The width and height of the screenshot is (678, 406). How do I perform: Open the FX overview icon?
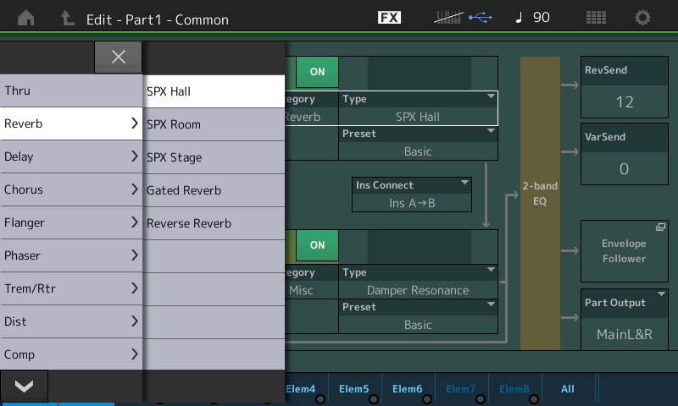point(389,17)
